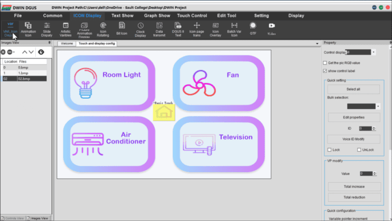Enable Get the pic RGB value

click(325, 63)
